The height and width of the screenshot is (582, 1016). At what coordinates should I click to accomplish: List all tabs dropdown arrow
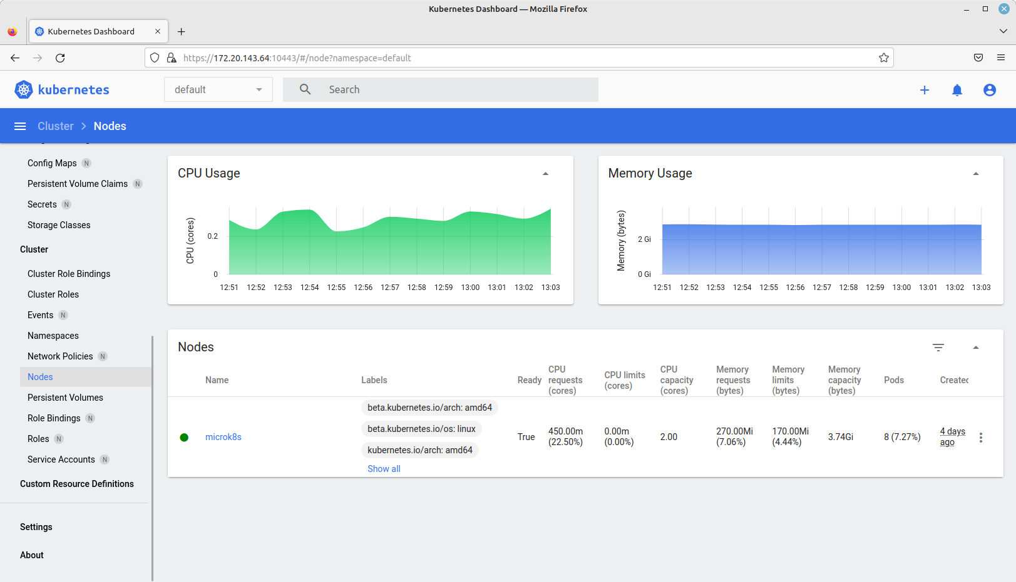coord(1003,31)
